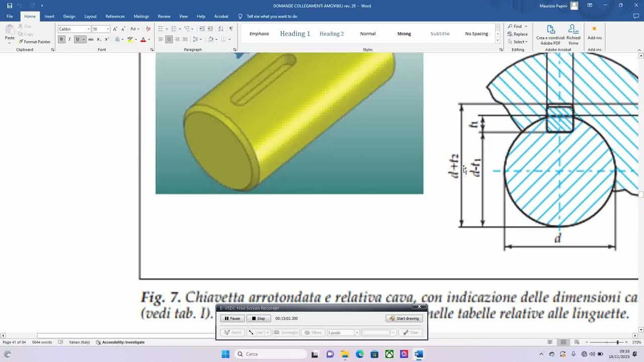Open font name dropdown Calibri

pyautogui.click(x=89, y=29)
